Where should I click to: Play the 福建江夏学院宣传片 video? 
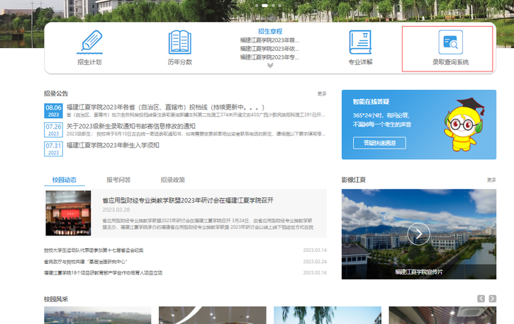[418, 233]
